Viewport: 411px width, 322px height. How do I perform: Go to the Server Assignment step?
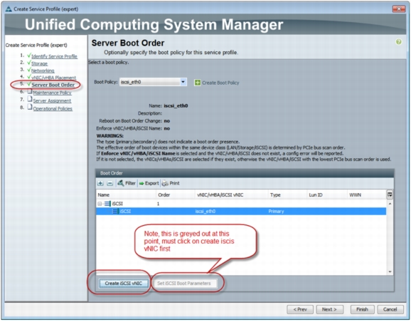[52, 100]
